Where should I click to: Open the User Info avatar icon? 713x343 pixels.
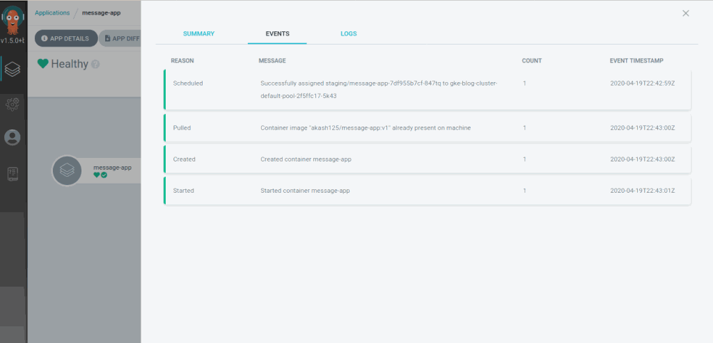[13, 138]
